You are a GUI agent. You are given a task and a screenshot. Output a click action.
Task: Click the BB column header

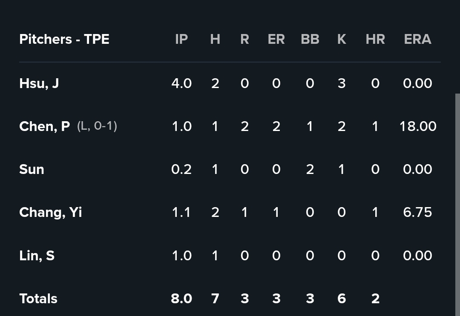(x=310, y=39)
